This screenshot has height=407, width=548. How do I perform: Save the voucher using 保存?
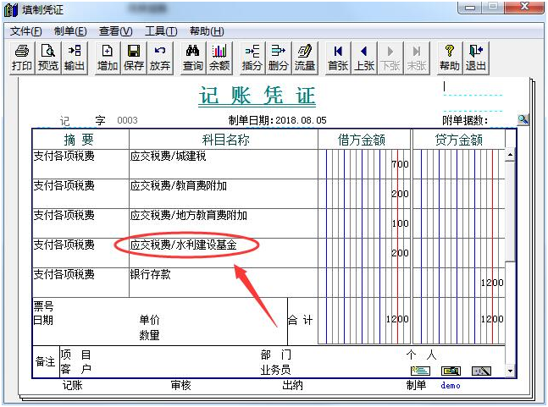pos(134,58)
